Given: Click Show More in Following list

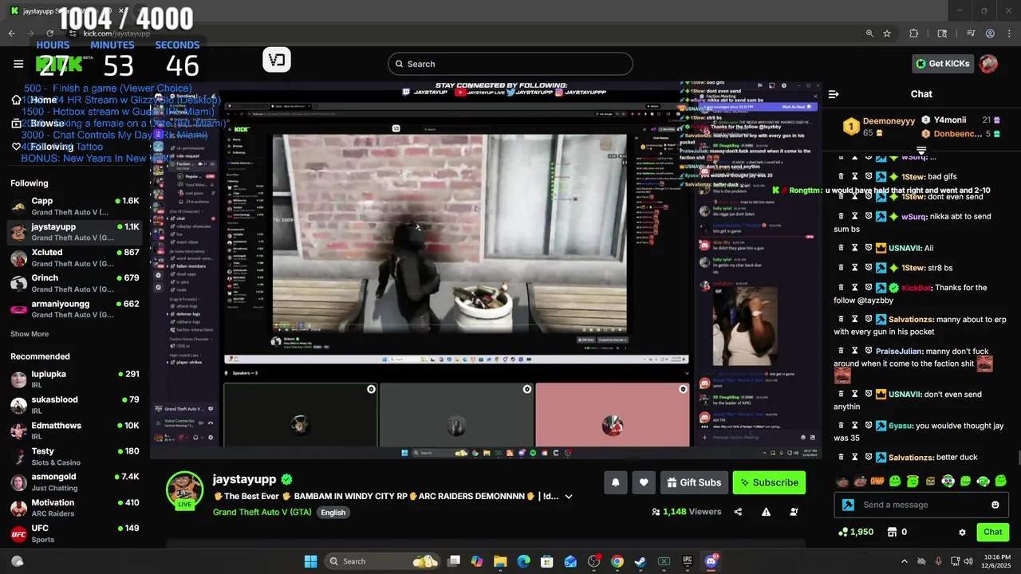Looking at the screenshot, I should click(30, 334).
